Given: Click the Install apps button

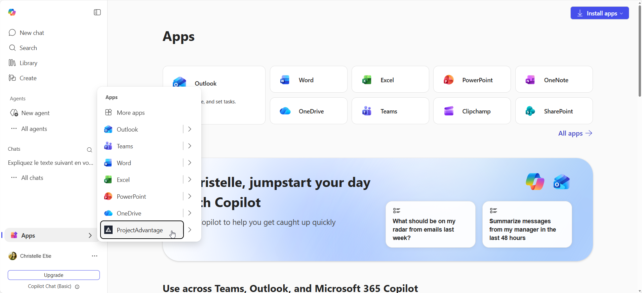Looking at the screenshot, I should pos(600,13).
